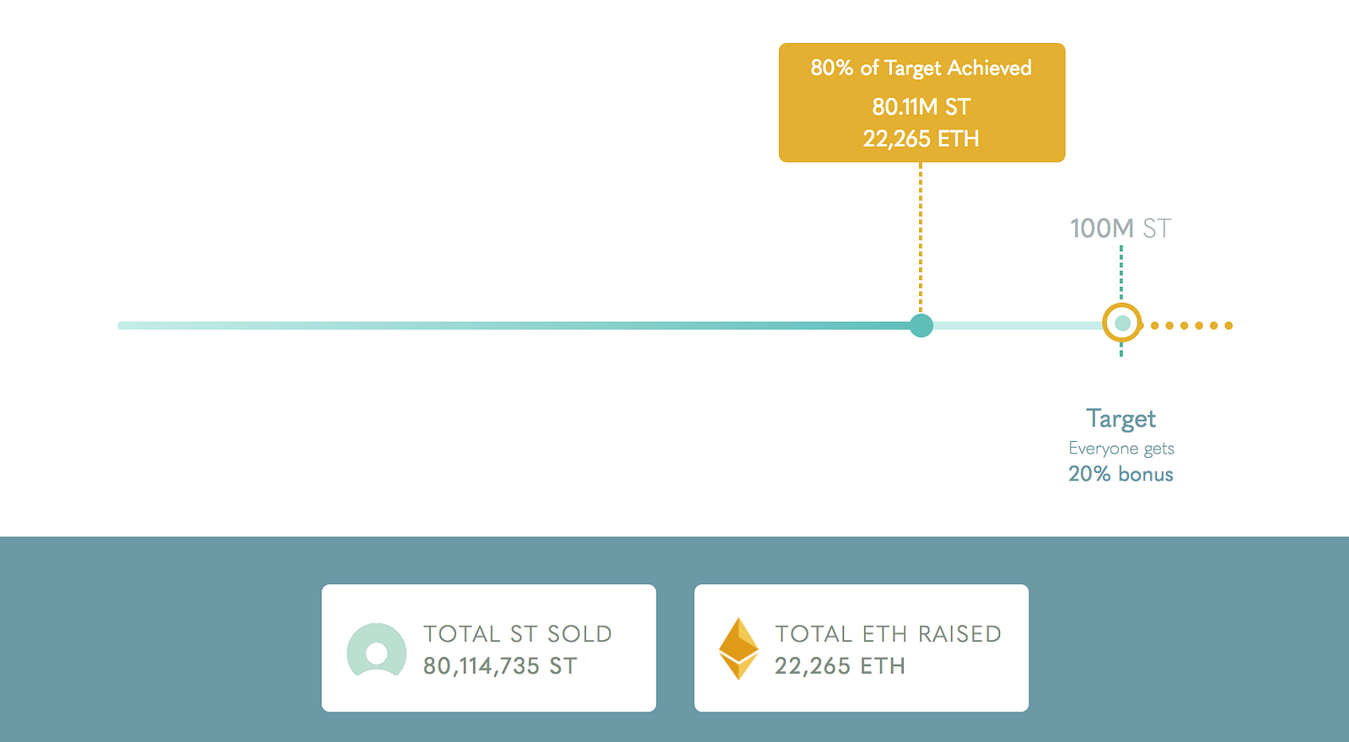The height and width of the screenshot is (742, 1349).
Task: Click the 80,114,735 ST amount
Action: point(500,666)
